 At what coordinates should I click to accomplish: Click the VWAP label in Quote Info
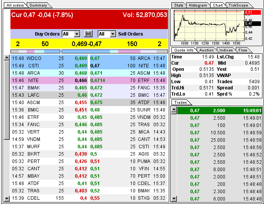point(224,75)
